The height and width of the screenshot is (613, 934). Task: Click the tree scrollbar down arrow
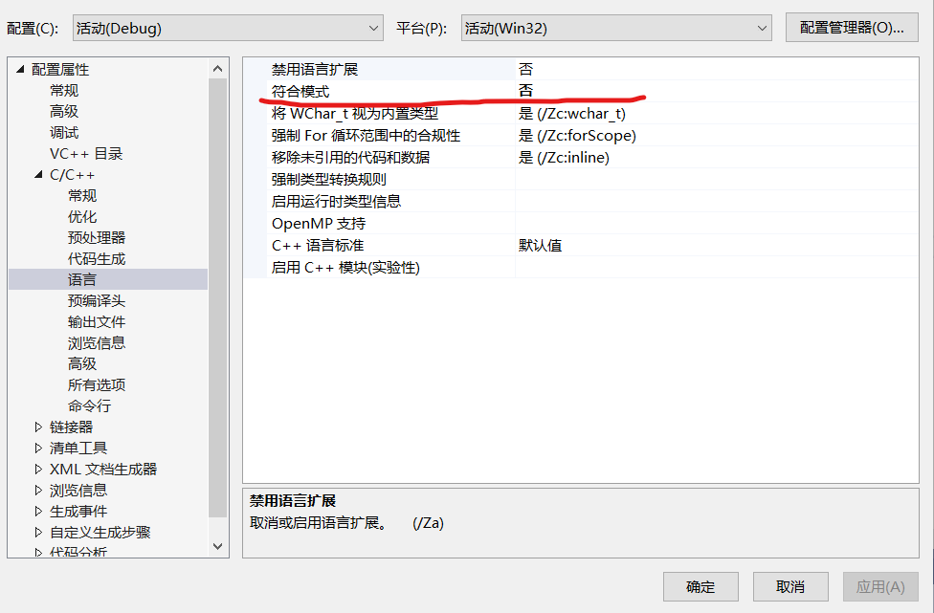point(217,546)
